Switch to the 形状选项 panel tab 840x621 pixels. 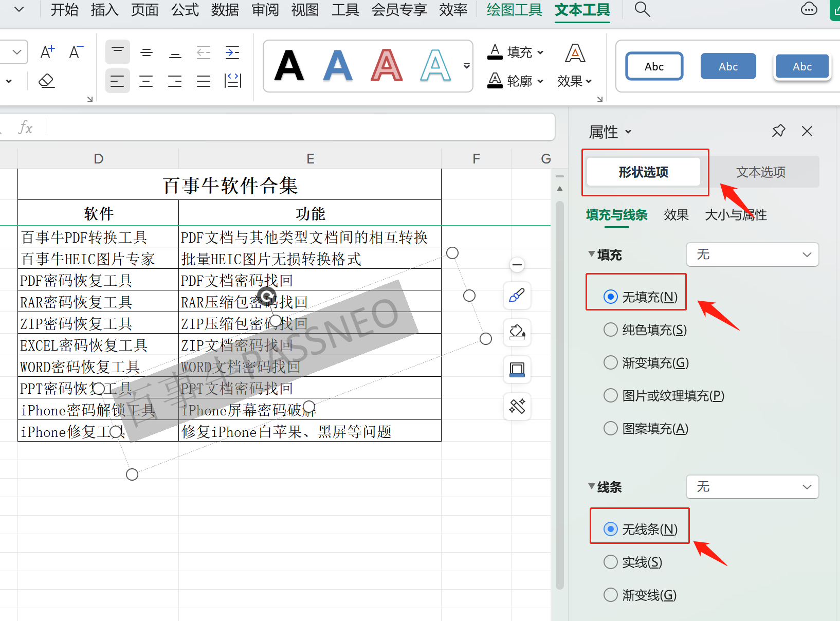[x=644, y=172]
